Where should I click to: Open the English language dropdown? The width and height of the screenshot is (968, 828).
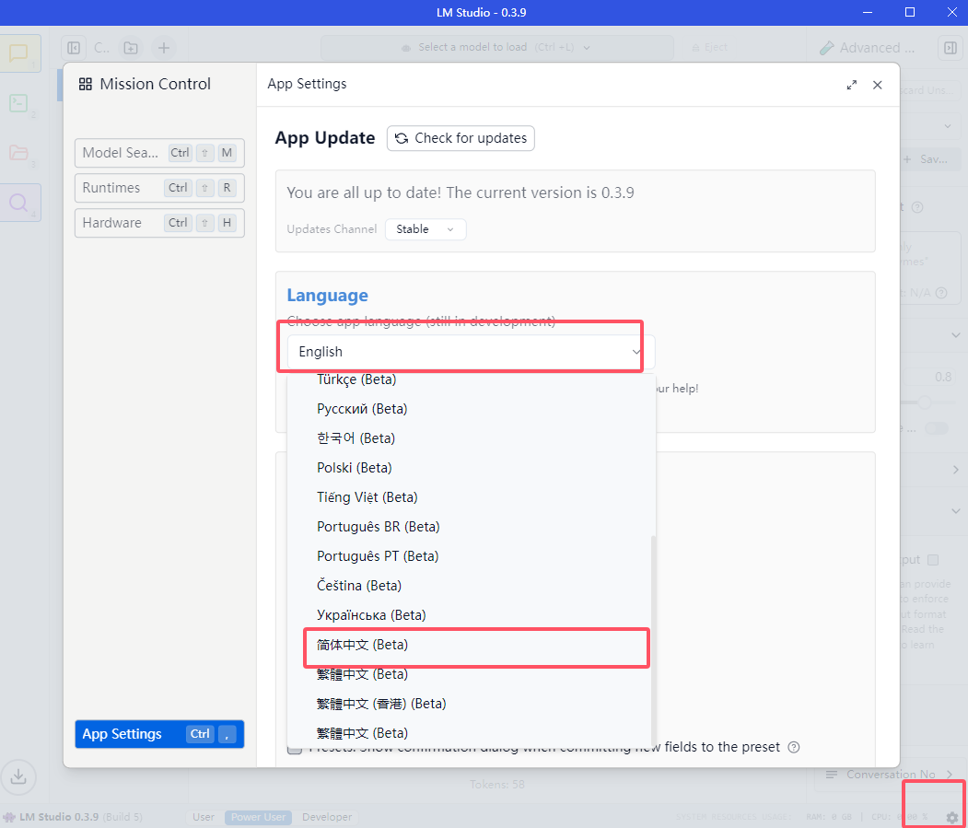(x=471, y=351)
